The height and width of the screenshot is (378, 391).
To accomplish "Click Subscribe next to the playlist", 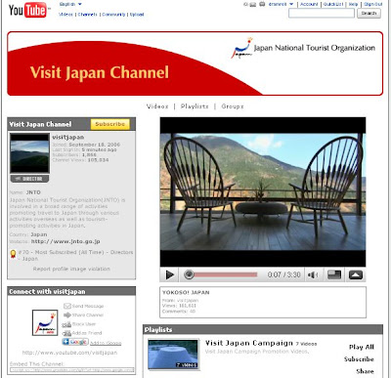I will pyautogui.click(x=359, y=359).
